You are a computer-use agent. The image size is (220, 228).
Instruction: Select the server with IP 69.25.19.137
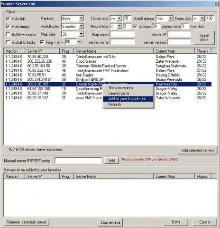tap(108, 98)
